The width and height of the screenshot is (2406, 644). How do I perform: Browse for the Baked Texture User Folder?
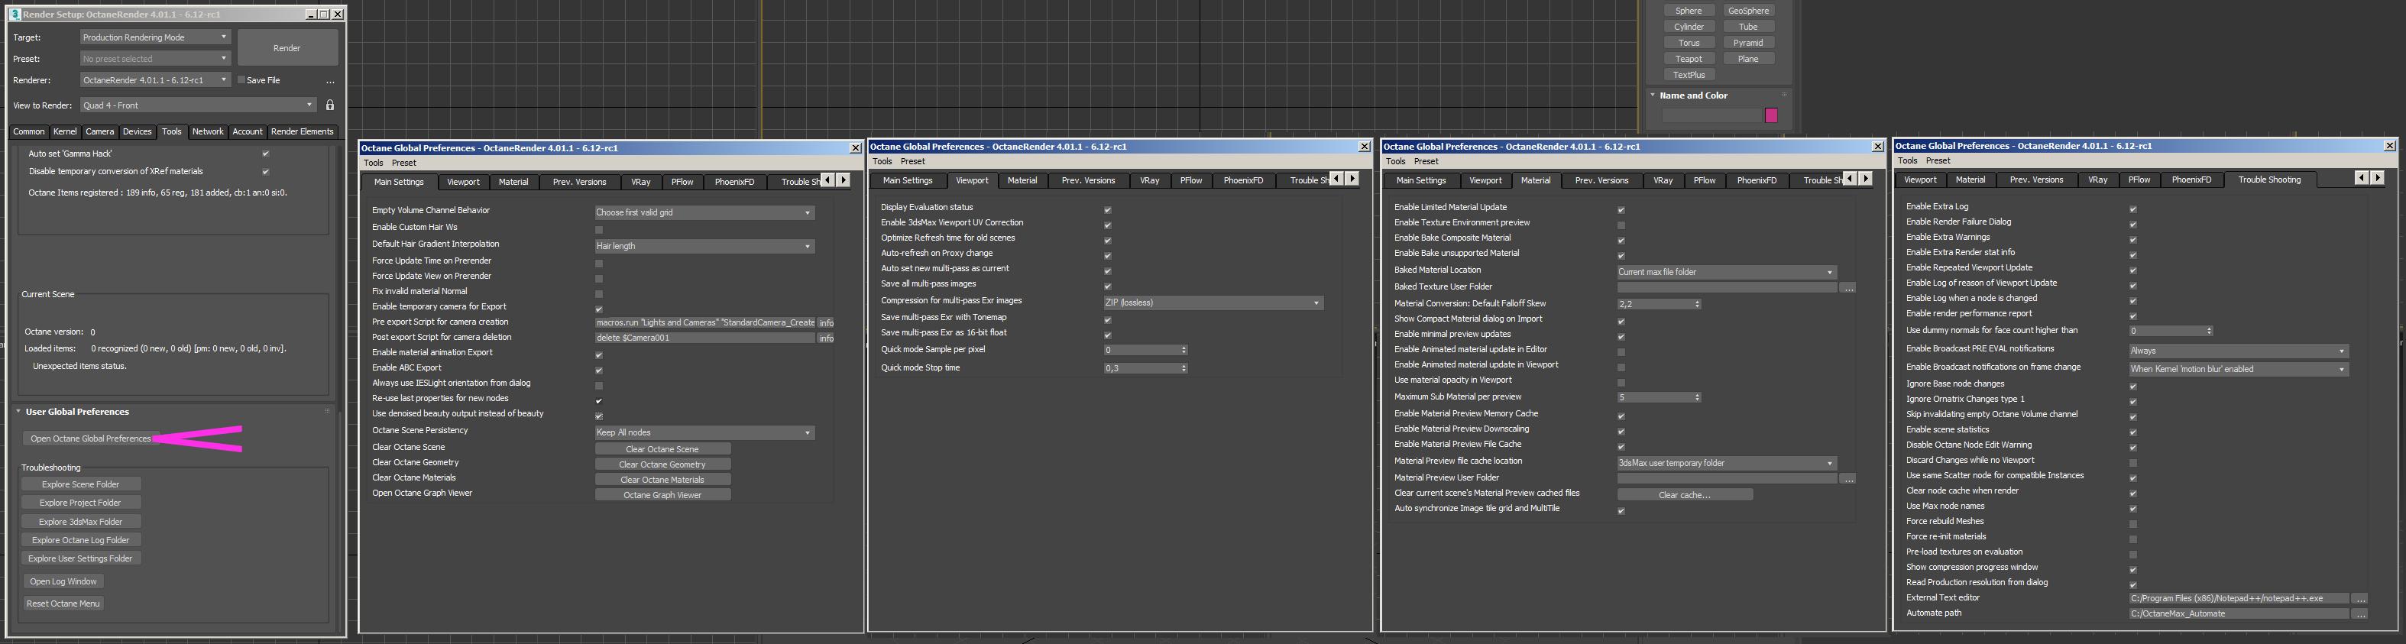coord(1847,289)
